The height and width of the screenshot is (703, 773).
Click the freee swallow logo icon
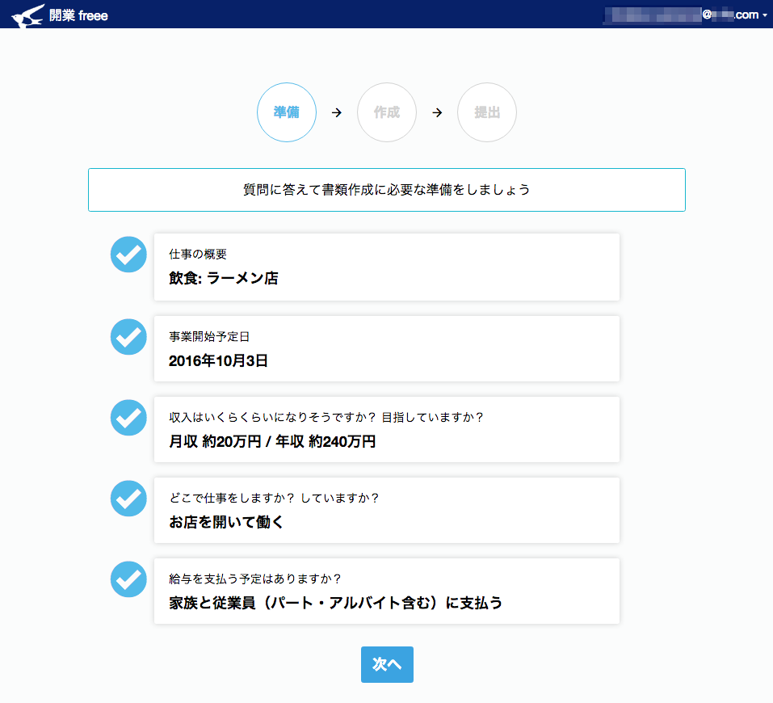(27, 15)
